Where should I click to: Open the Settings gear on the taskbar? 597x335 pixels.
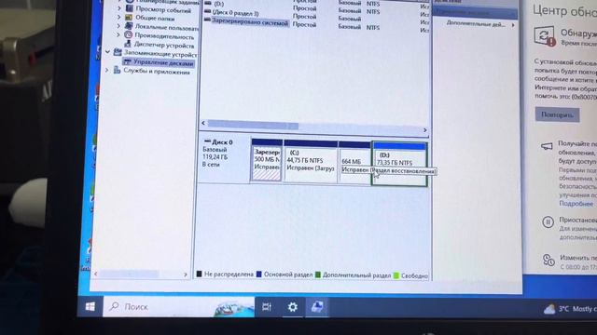[x=292, y=306]
